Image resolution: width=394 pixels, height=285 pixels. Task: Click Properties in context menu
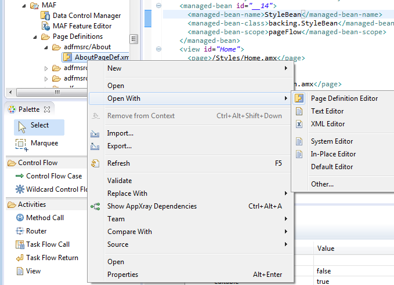pyautogui.click(x=191, y=275)
